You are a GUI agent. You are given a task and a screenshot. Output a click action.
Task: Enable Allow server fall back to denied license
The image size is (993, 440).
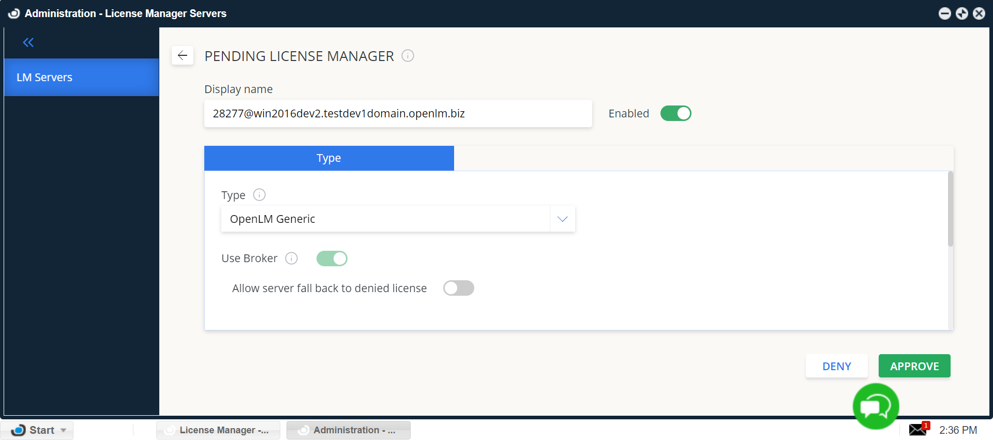click(458, 288)
